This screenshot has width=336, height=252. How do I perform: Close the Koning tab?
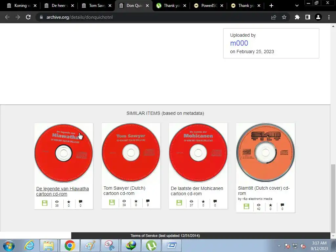coord(35,6)
